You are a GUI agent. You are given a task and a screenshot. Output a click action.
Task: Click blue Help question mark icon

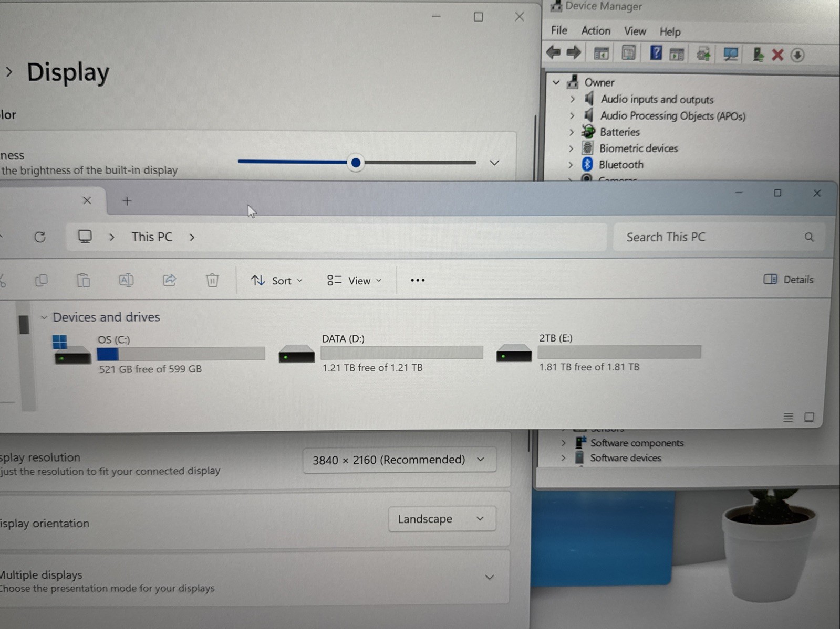tap(656, 52)
